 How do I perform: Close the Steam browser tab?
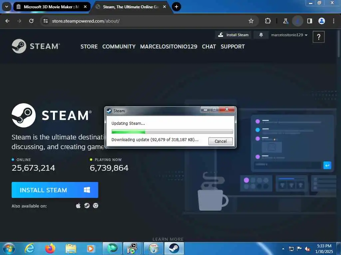point(165,7)
